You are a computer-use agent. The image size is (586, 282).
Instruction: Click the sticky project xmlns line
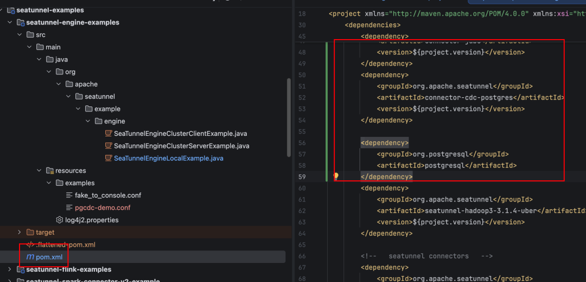457,14
